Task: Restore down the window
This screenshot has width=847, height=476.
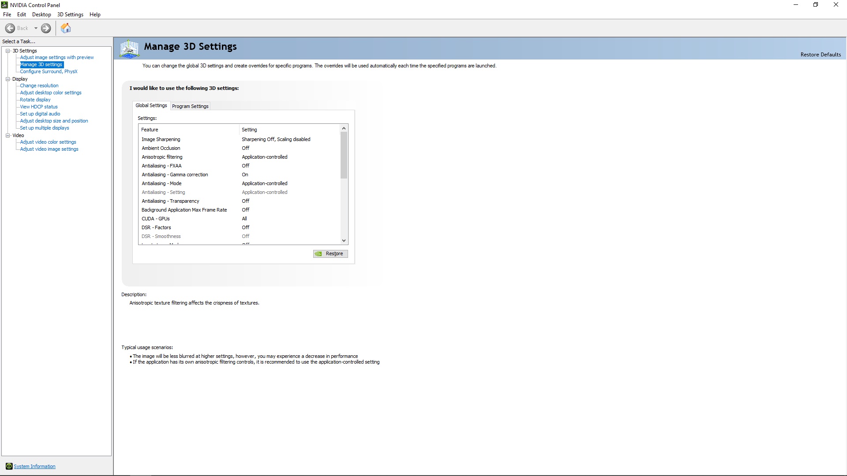Action: 816,5
